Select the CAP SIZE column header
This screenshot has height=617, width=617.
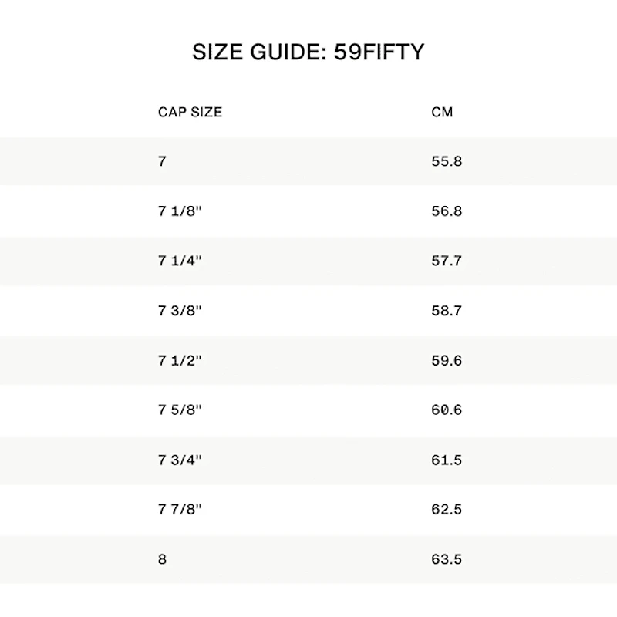190,112
